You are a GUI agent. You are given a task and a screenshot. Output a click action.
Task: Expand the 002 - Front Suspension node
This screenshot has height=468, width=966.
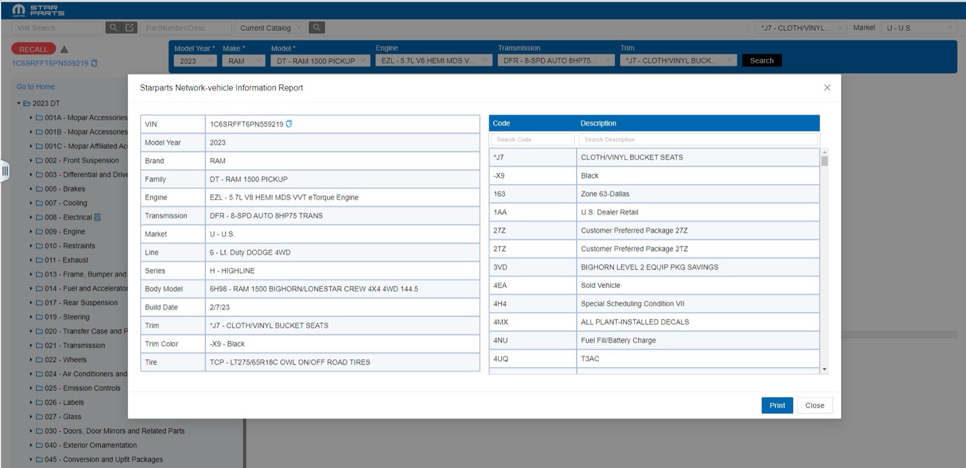[31, 160]
